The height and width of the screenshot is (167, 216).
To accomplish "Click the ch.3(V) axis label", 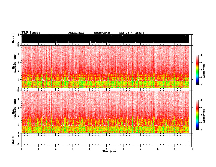I will (13, 140).
